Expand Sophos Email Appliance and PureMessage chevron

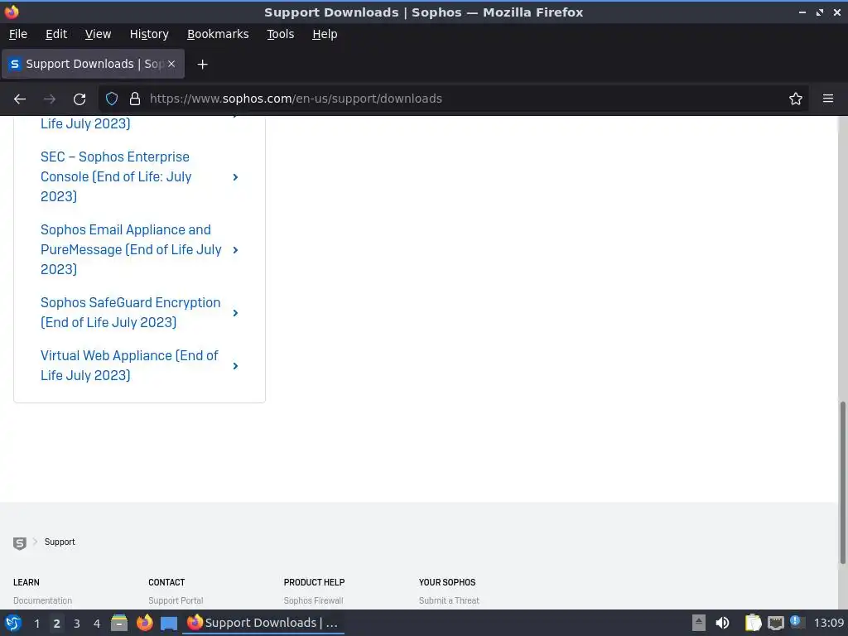(x=235, y=250)
